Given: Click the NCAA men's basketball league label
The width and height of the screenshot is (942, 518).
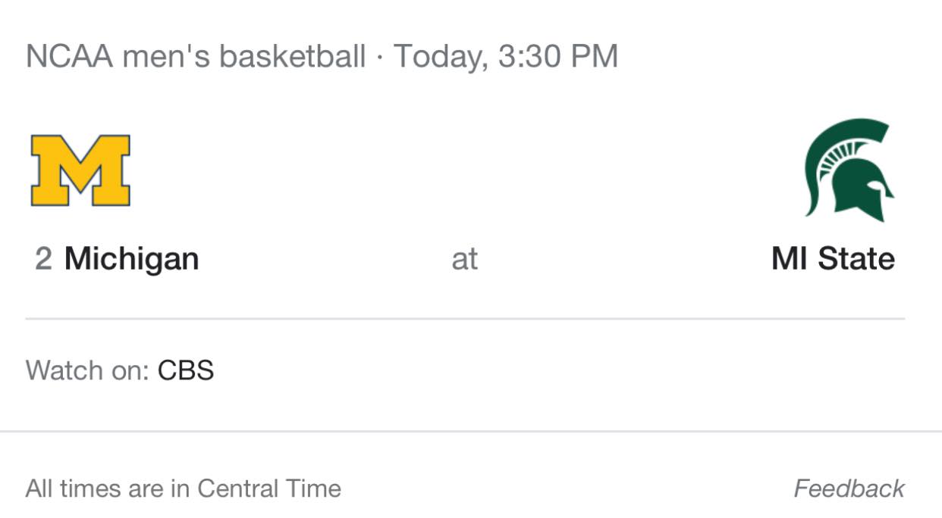Looking at the screenshot, I should click(196, 57).
